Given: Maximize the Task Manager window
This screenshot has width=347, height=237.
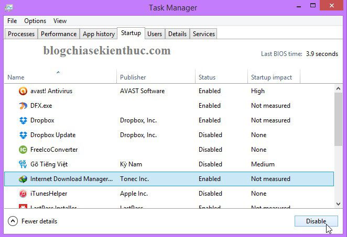Looking at the screenshot, I should pos(313,6).
